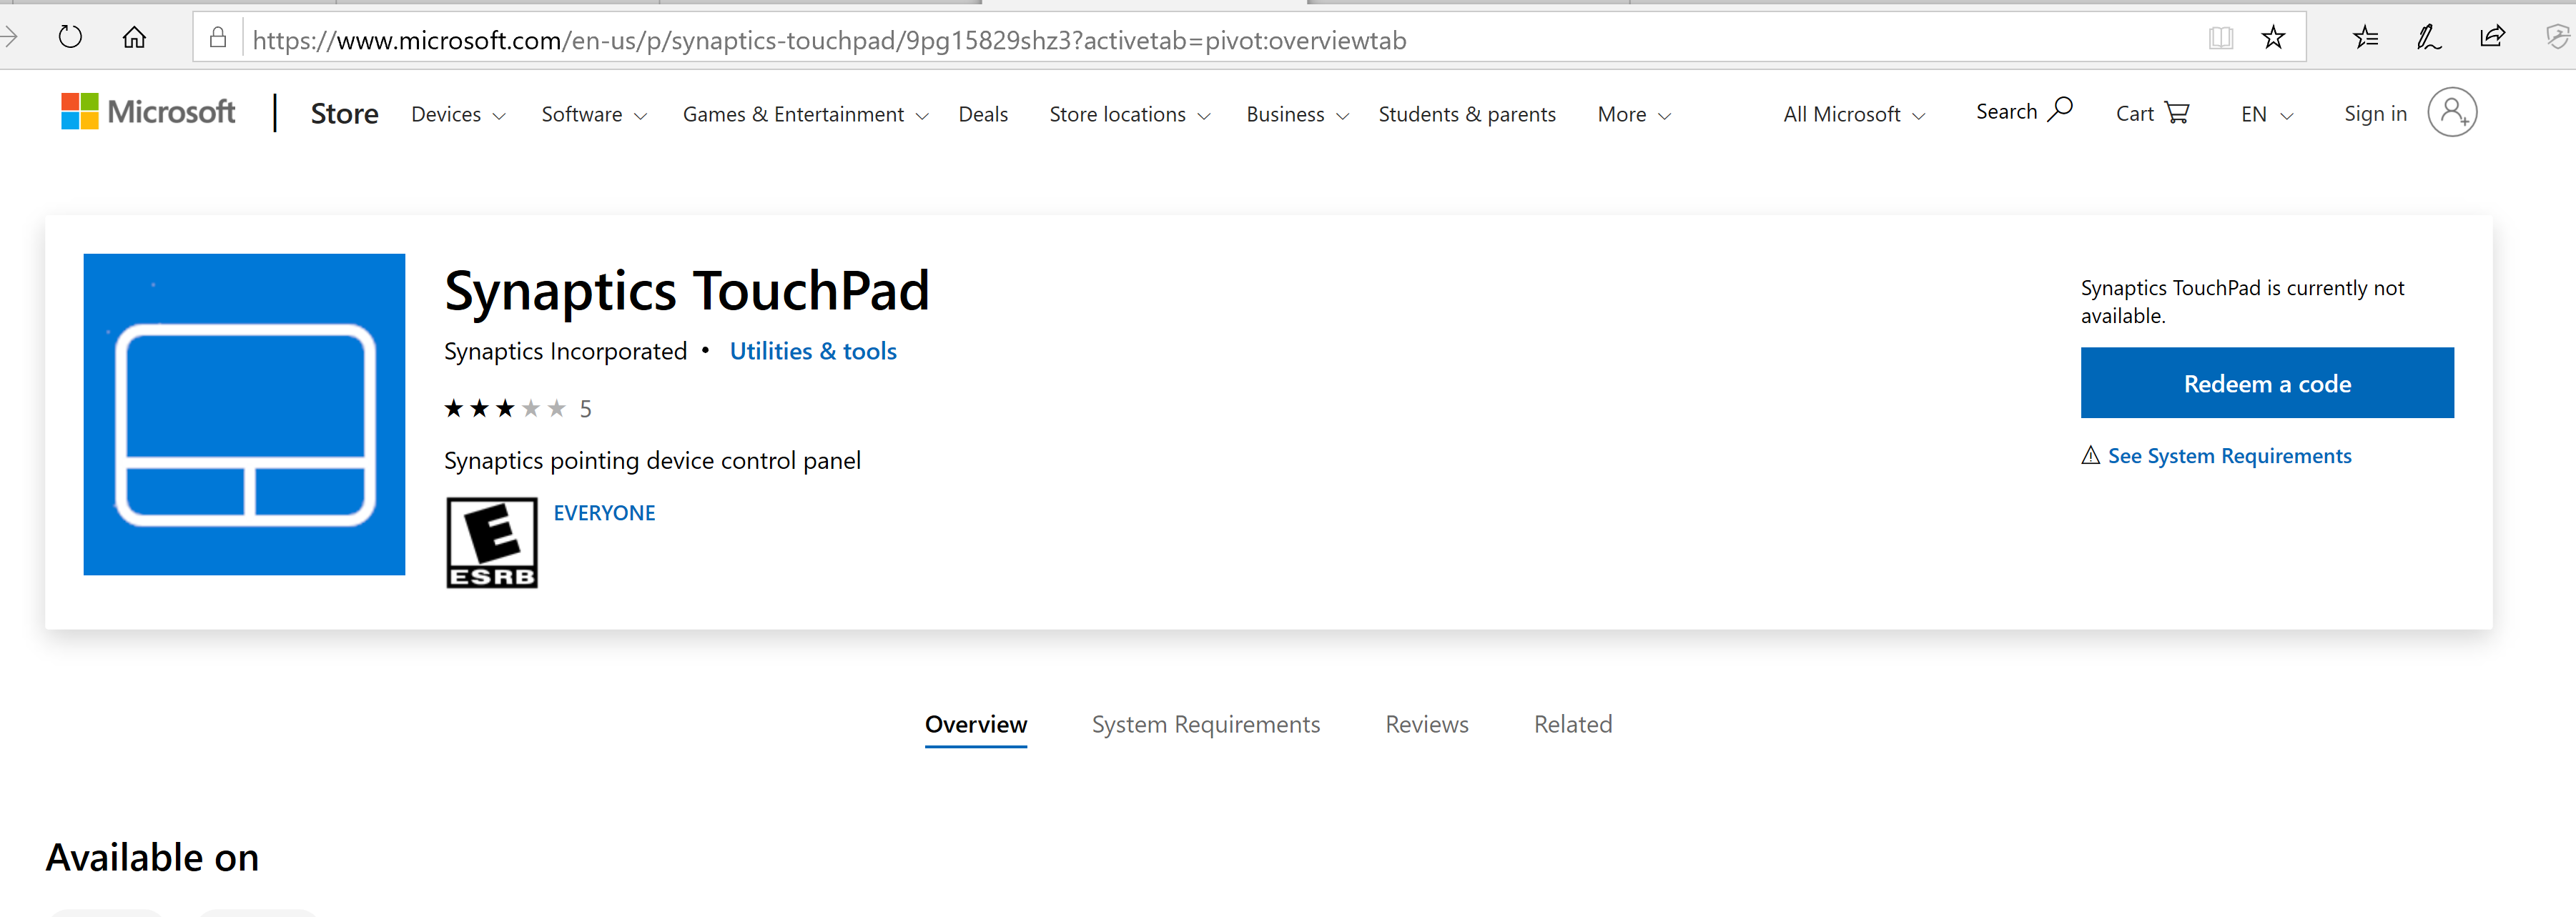This screenshot has width=2576, height=917.
Task: Click the Microsoft logo
Action: point(148,111)
